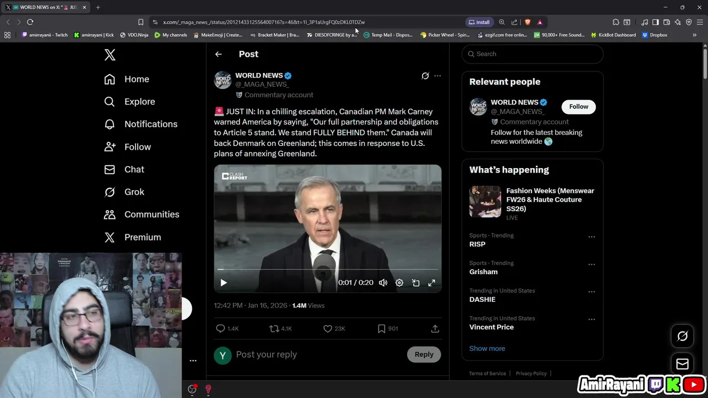Bookmark the post
The height and width of the screenshot is (398, 708).
pyautogui.click(x=381, y=328)
